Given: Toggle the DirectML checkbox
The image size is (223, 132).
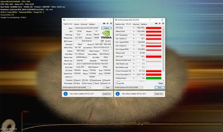Looking at the screenshot, I should pos(103,80).
